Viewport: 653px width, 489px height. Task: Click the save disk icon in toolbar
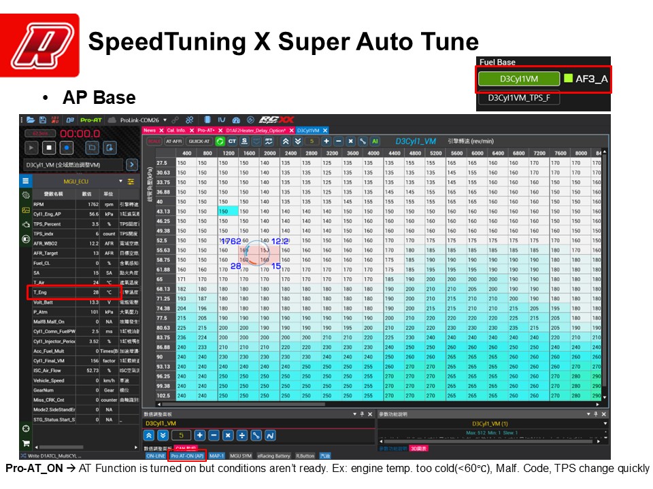42,120
